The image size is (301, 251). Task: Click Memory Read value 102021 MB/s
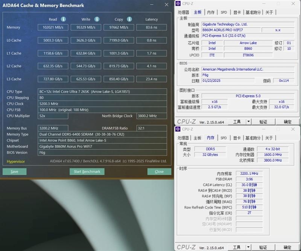click(53, 27)
